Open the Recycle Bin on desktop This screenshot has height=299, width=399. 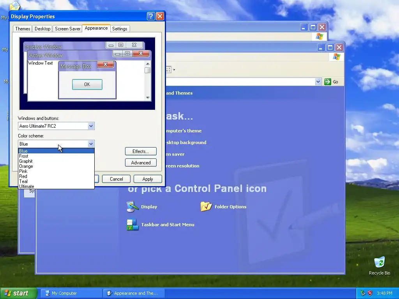coord(380,266)
